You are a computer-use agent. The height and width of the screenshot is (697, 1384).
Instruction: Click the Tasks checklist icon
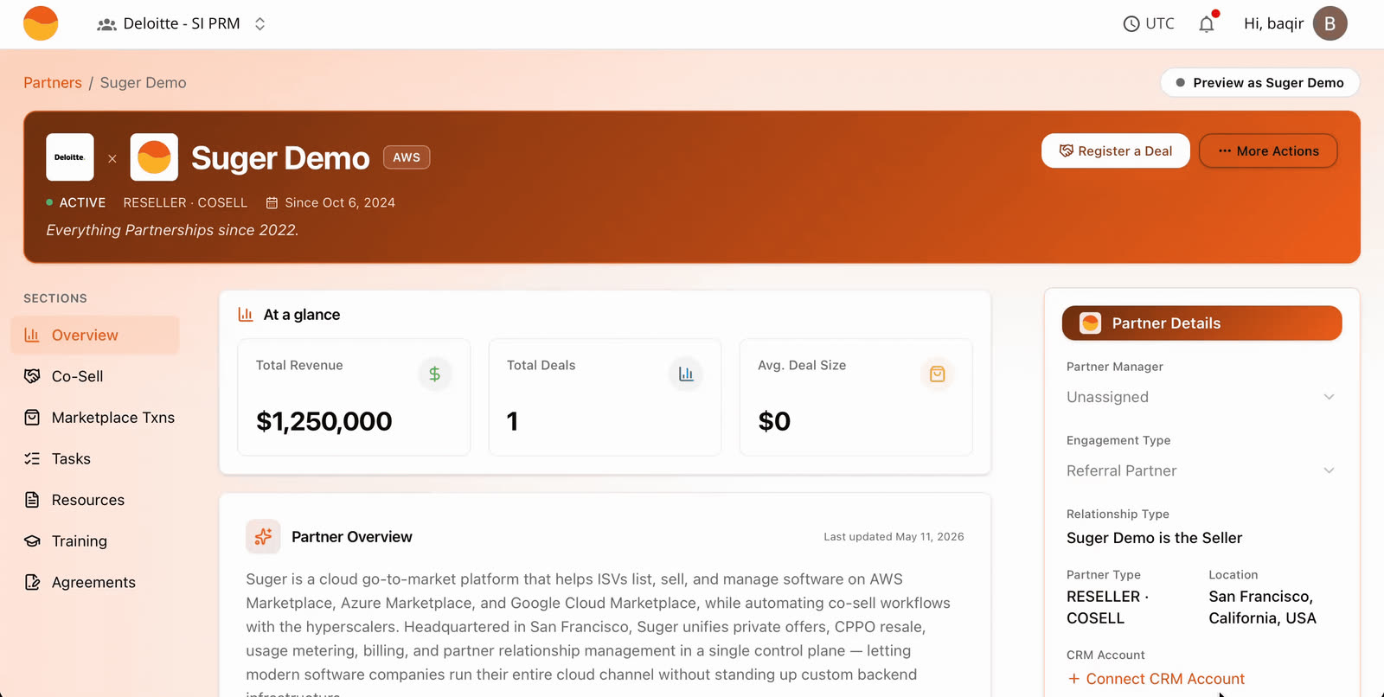(x=32, y=458)
